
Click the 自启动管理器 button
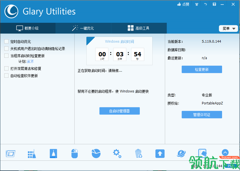pyautogui.click(x=120, y=111)
